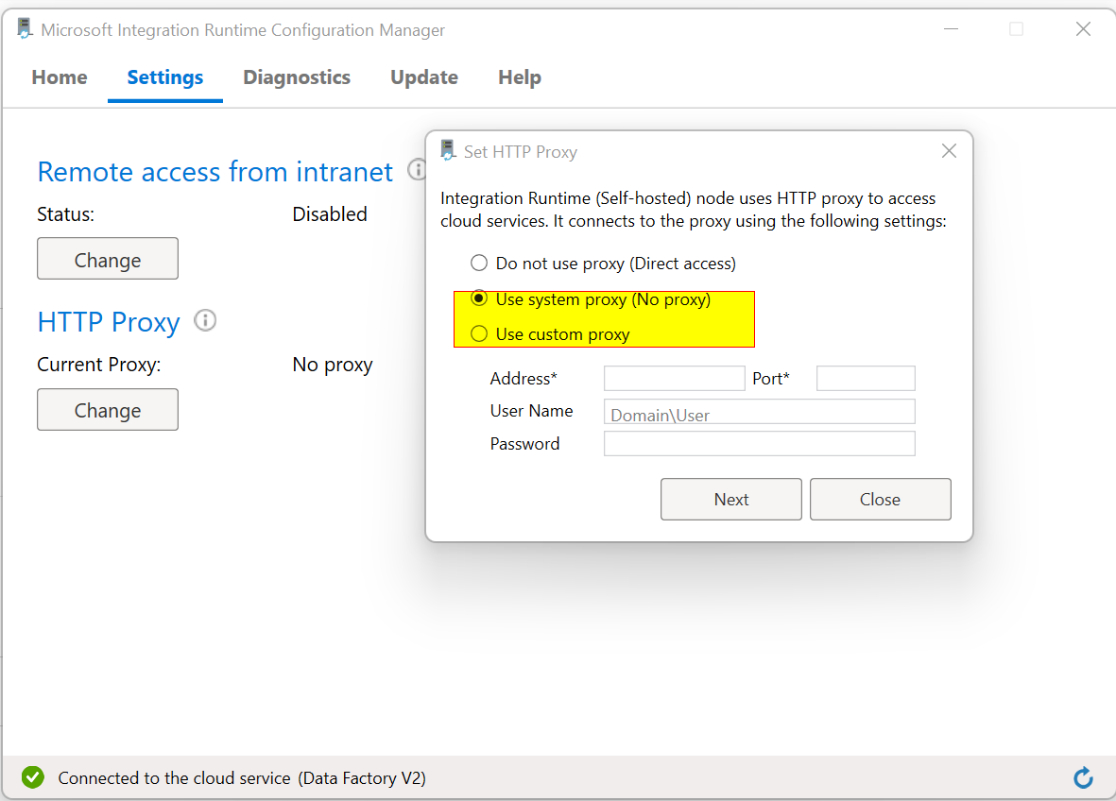
Task: Open the Diagnostics tab
Action: click(x=296, y=77)
